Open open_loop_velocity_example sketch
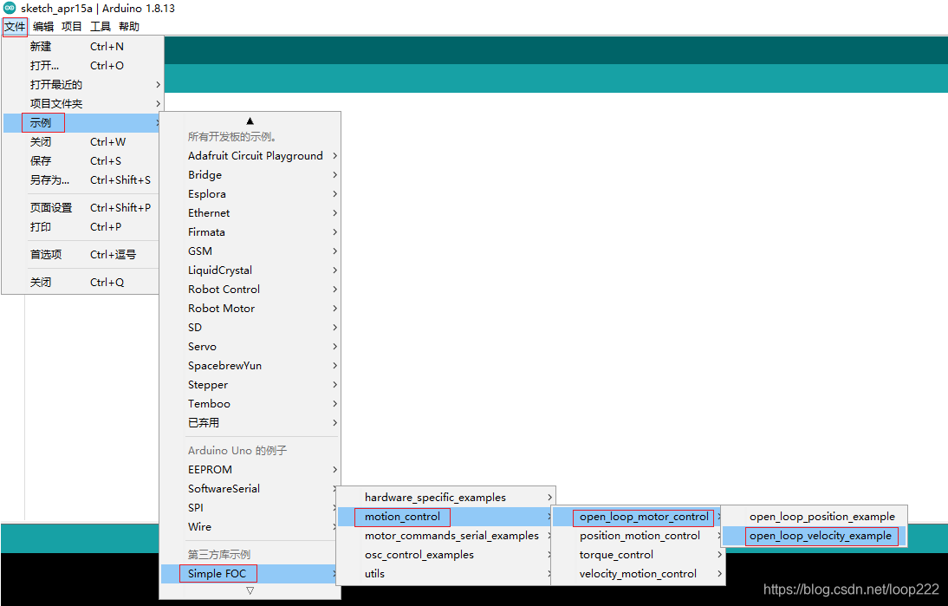The height and width of the screenshot is (606, 948). click(x=814, y=535)
